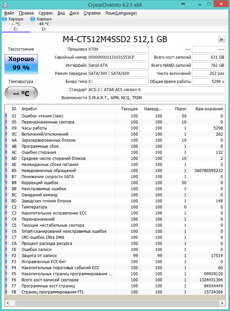Select row F8 Страниц программирования FTL

click(115, 292)
